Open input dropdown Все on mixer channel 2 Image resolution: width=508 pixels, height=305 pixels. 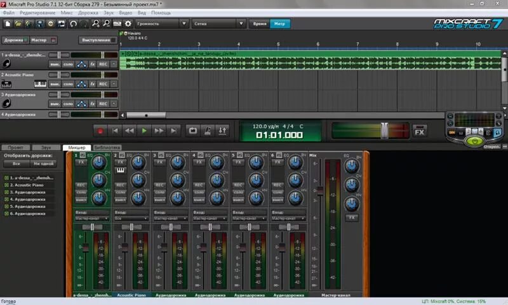pyautogui.click(x=131, y=219)
